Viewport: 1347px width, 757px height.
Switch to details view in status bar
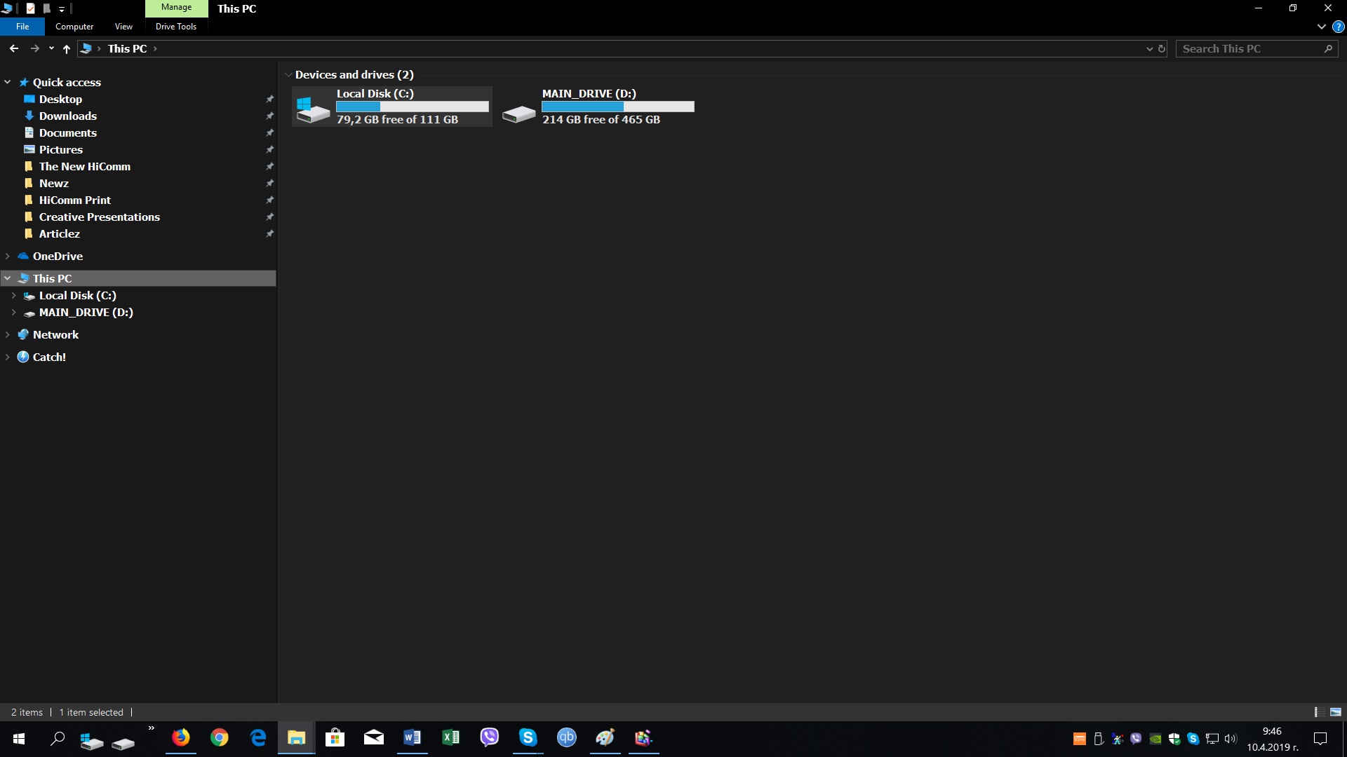point(1320,712)
